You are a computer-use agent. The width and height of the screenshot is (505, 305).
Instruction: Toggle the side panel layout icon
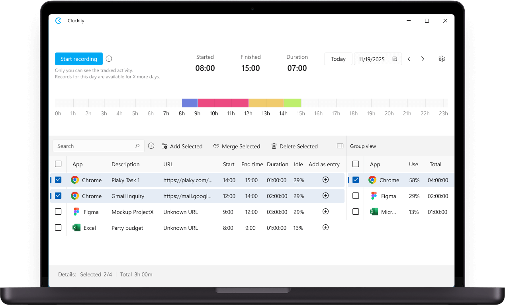pos(340,146)
